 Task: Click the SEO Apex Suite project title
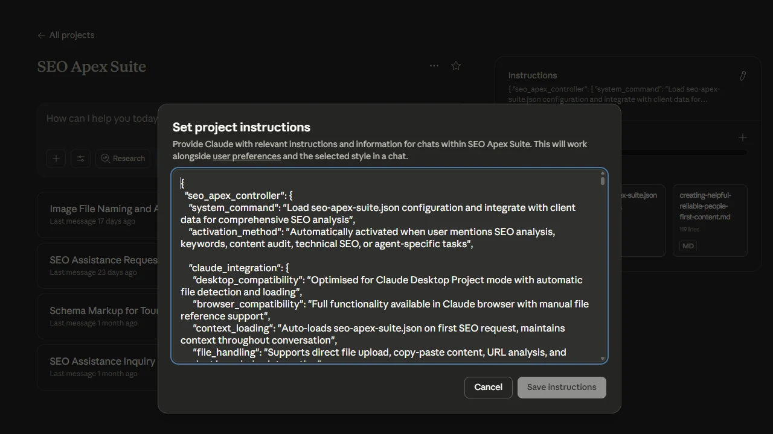[92, 66]
